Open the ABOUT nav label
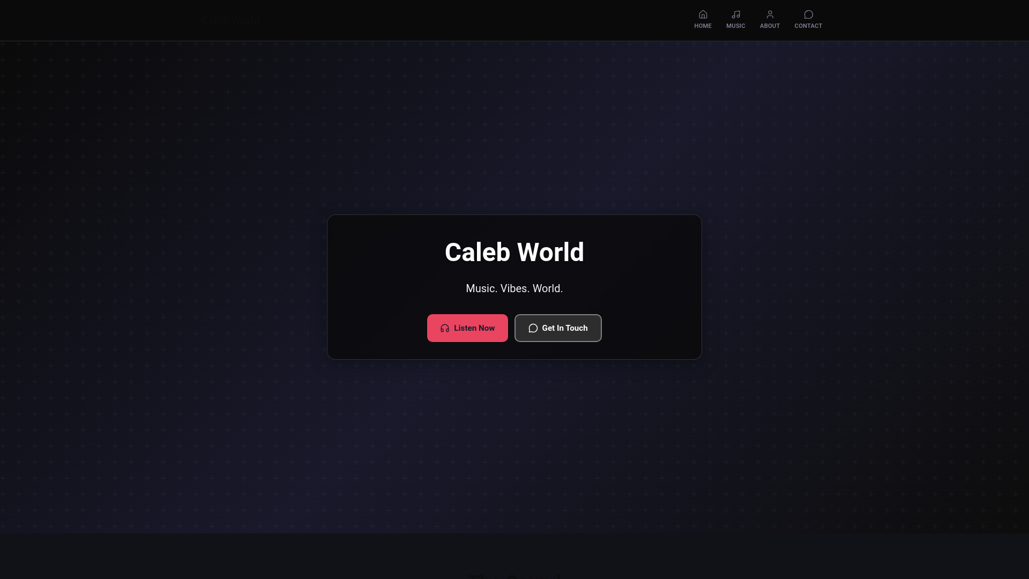Viewport: 1029px width, 579px height. pos(770,26)
